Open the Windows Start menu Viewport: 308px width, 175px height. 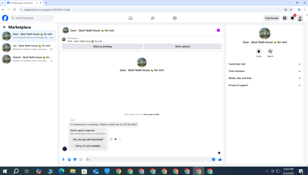(x=5, y=171)
